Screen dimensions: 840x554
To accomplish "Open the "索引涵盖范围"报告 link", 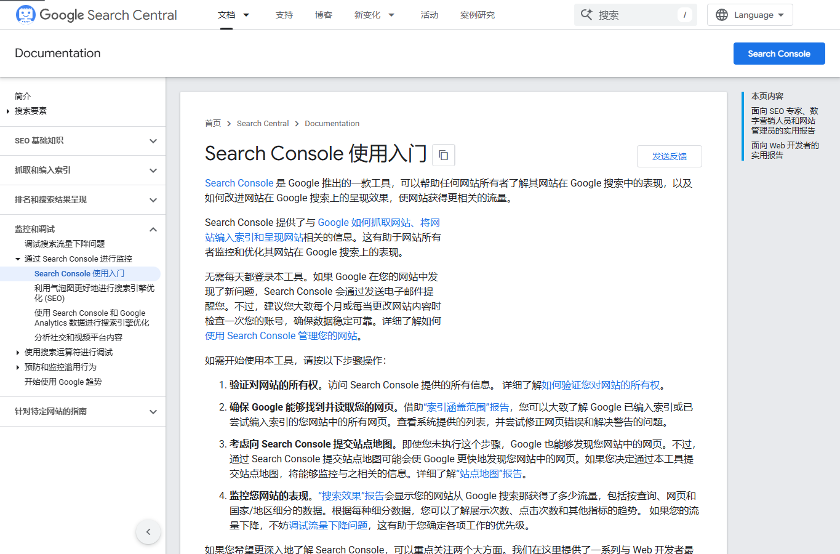I will (466, 407).
